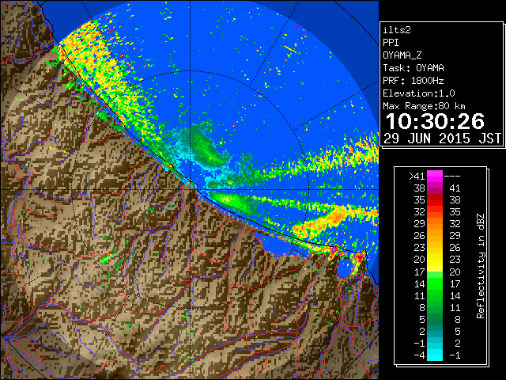Click the 'OYAMA_Z' product name

(402, 55)
